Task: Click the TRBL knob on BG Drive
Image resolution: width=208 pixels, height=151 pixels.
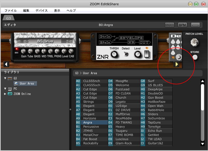Action: coord(50,51)
